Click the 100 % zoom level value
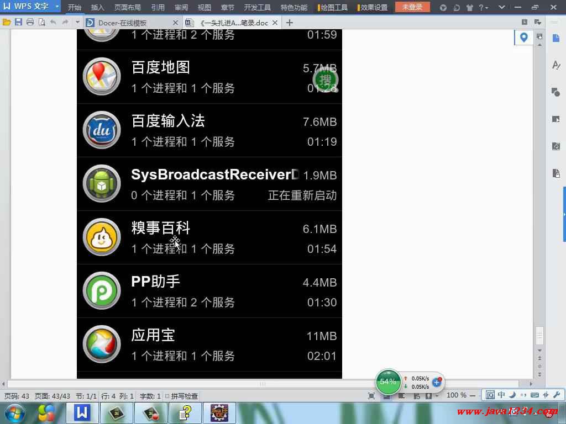 pos(456,395)
